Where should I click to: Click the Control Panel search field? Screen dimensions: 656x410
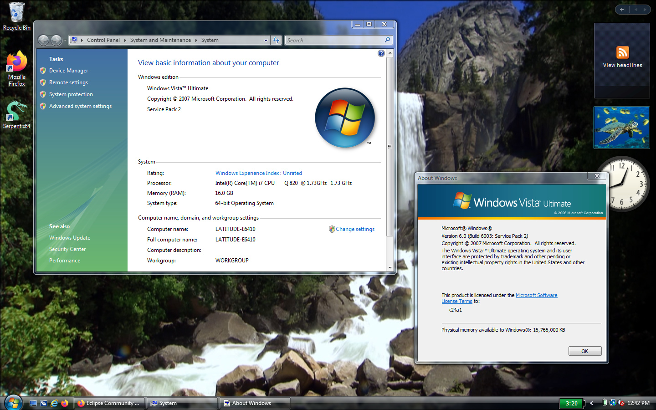[x=334, y=41]
